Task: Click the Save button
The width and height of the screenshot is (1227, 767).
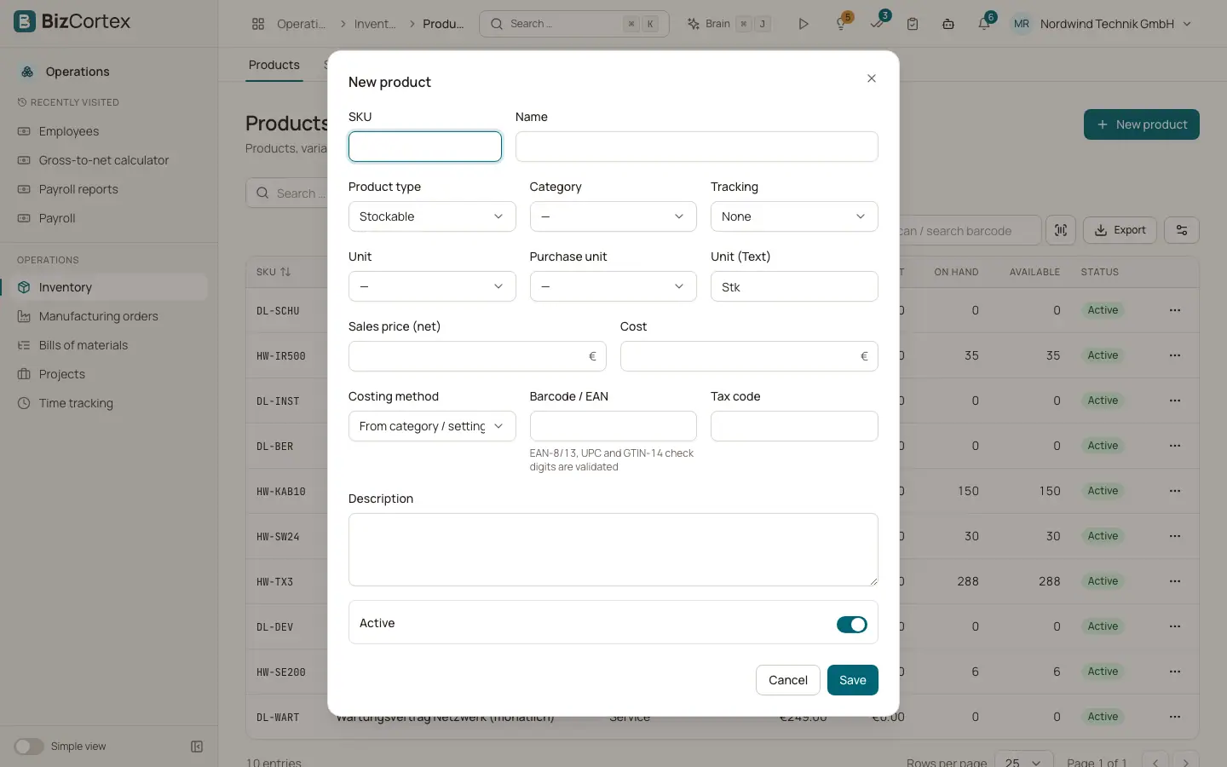Action: (852, 680)
